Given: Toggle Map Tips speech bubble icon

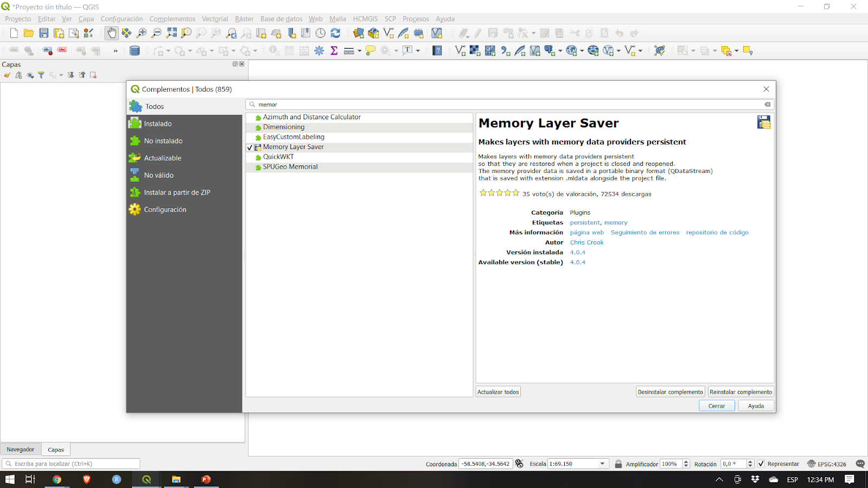Looking at the screenshot, I should tap(371, 50).
